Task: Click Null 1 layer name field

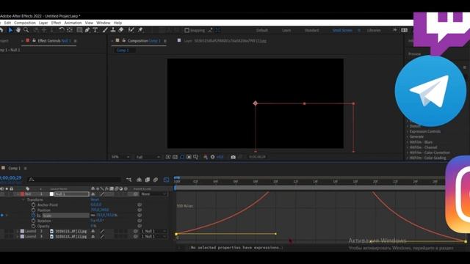Action: click(72, 194)
